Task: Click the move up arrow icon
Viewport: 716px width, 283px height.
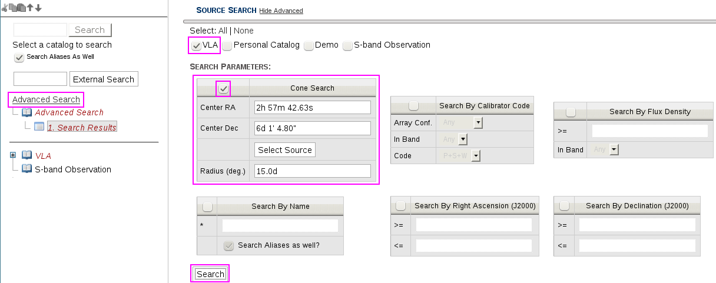Action: click(29, 8)
